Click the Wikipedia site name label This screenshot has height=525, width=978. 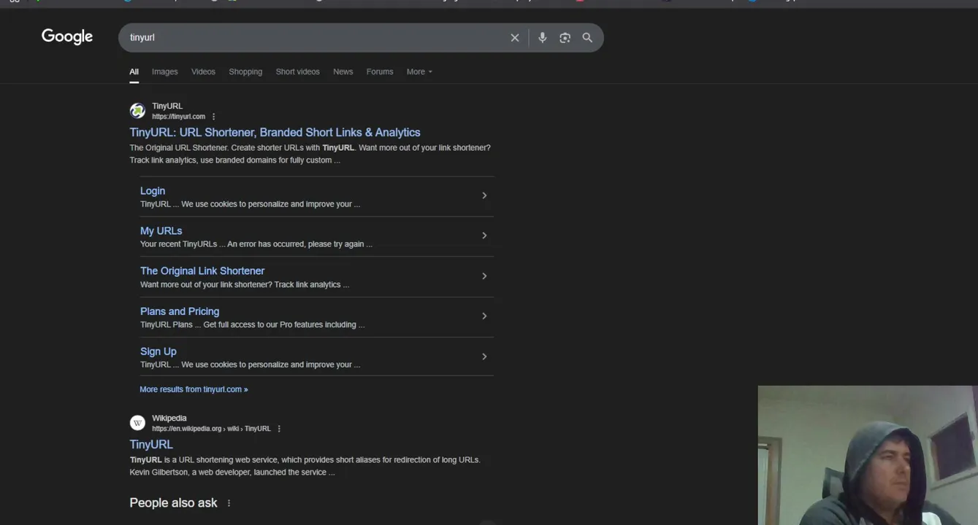[x=169, y=419]
